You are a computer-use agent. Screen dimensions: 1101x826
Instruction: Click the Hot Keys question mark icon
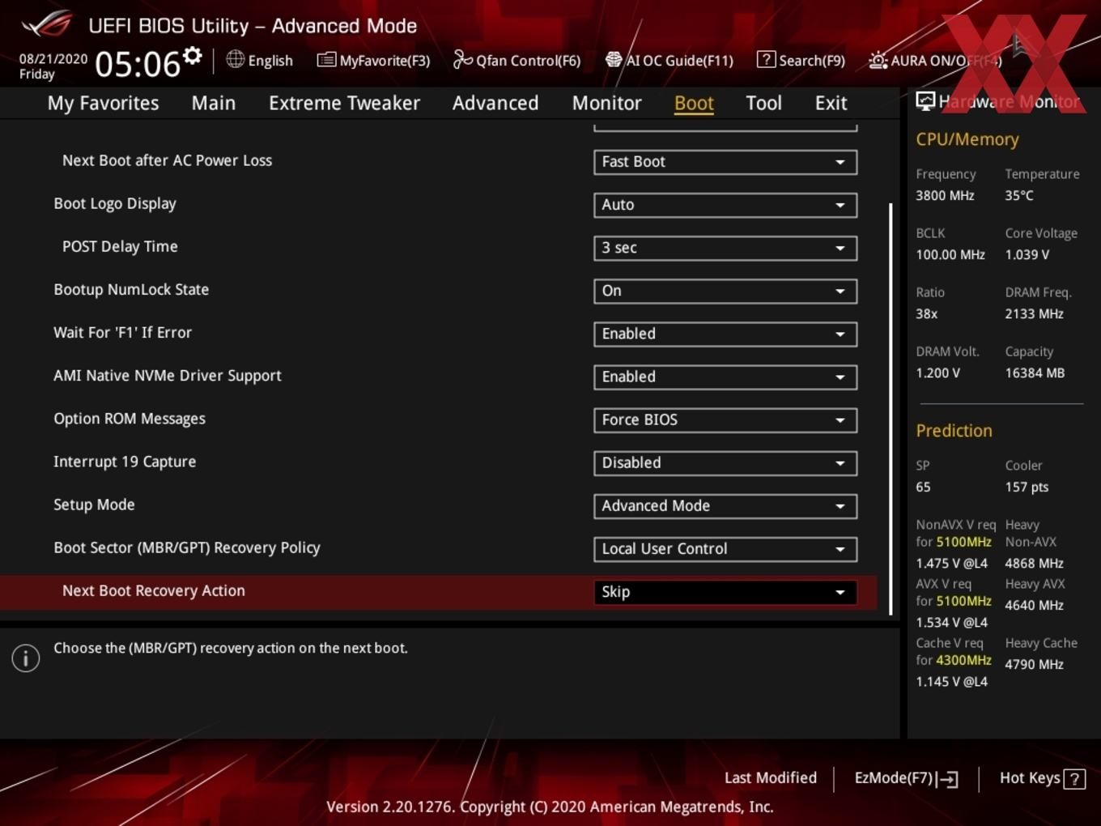(x=1074, y=778)
